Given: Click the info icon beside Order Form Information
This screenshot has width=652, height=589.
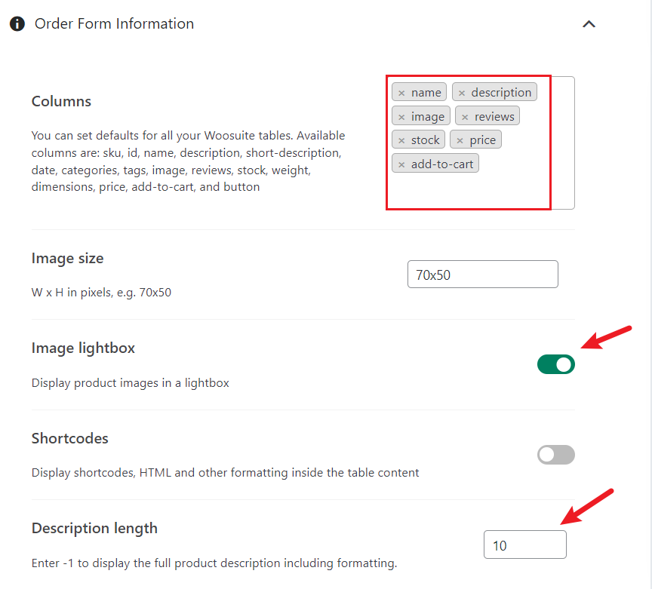Looking at the screenshot, I should 17,23.
